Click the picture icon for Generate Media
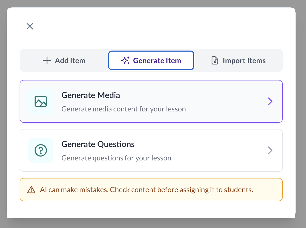Screen dimensions: 306x228 41,101
